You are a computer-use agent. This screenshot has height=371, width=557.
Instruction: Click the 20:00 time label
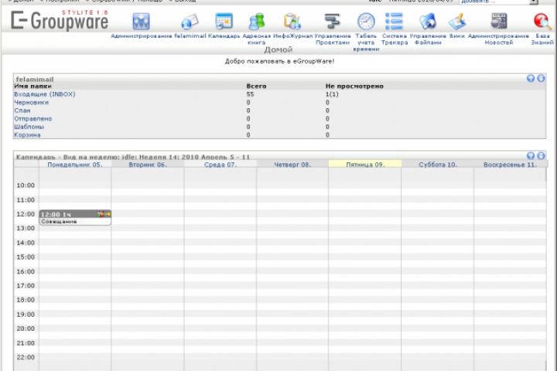[x=26, y=328]
